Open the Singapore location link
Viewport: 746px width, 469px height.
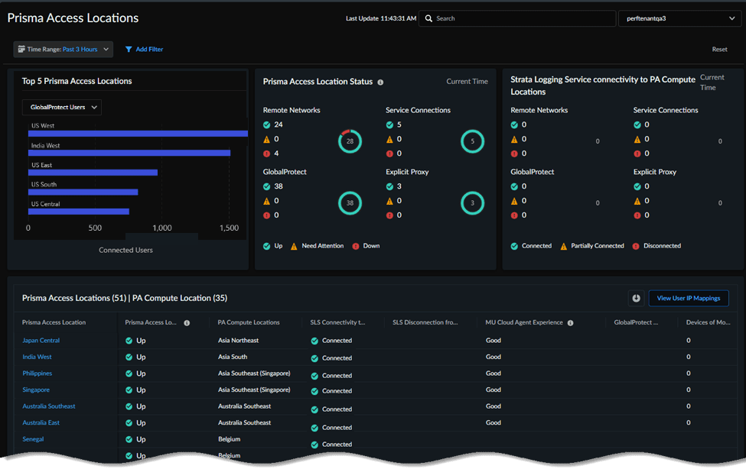(36, 390)
